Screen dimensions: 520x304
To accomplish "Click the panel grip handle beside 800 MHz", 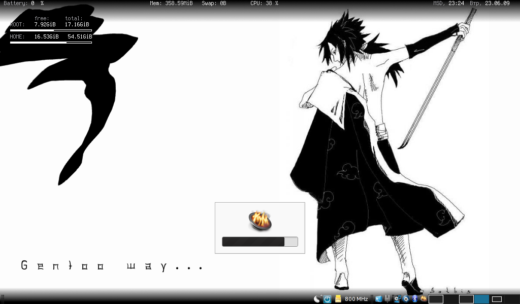I will tap(372, 299).
